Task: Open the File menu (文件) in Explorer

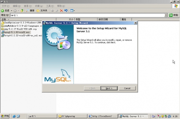Action: [5, 6]
